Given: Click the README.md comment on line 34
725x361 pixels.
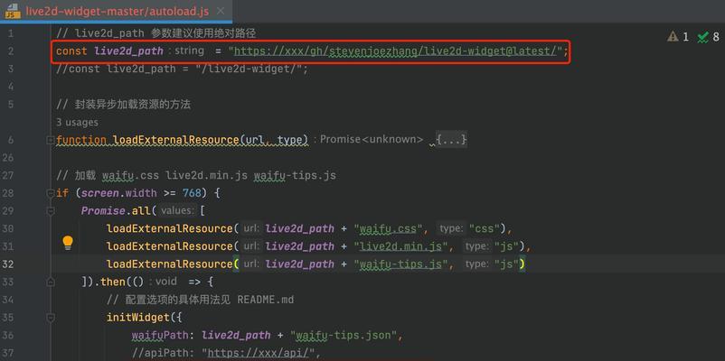Looking at the screenshot, I should (200, 300).
